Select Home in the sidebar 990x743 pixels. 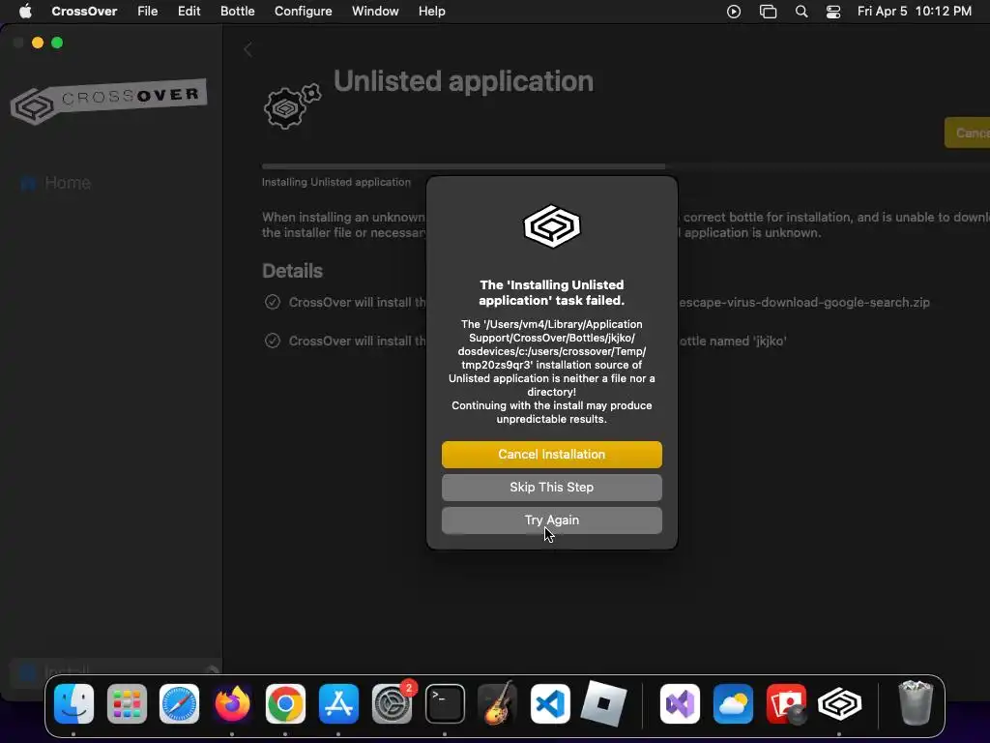(57, 183)
